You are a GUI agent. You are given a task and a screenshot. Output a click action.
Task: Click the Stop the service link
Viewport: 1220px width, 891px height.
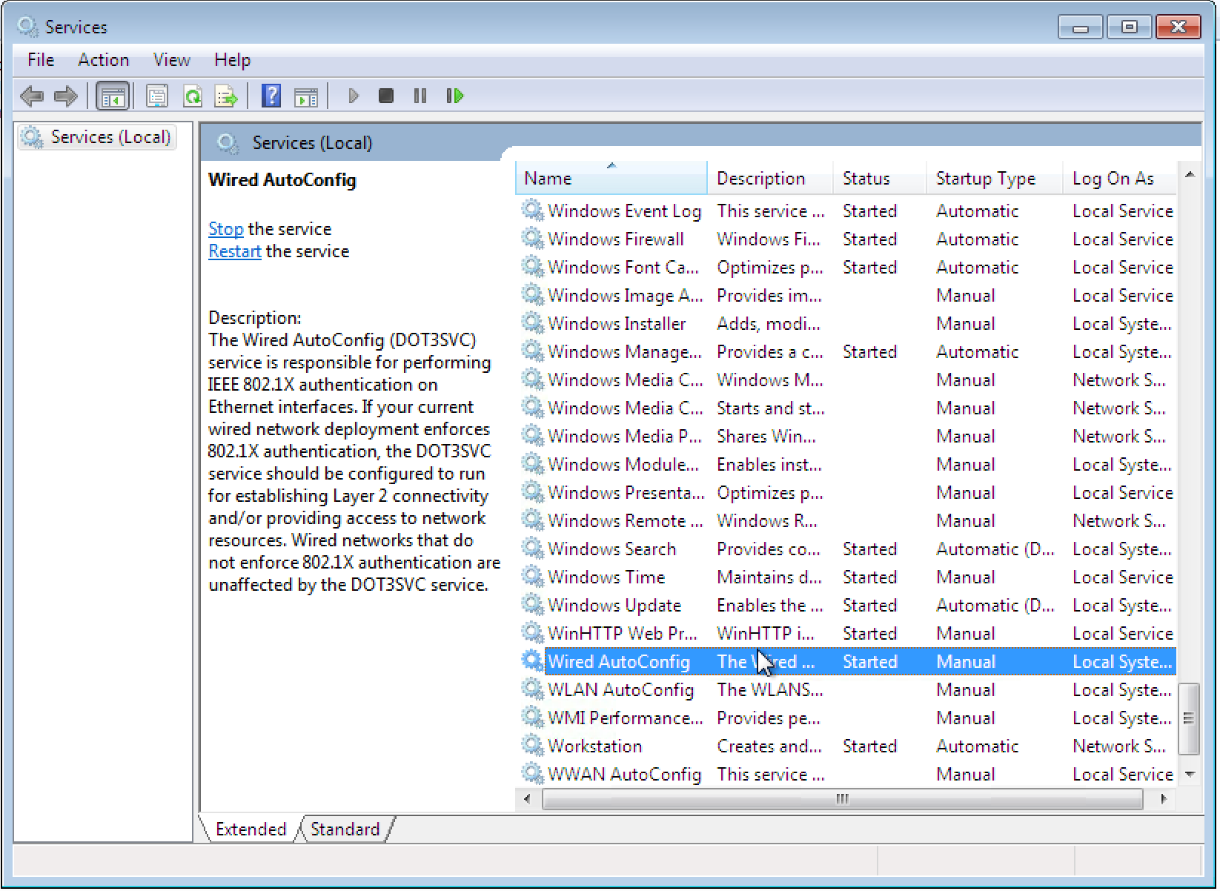225,229
